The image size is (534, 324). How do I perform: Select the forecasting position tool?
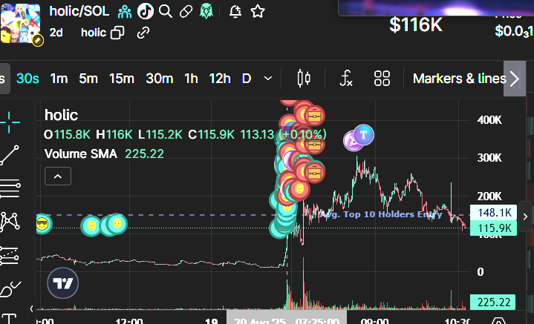[10, 256]
